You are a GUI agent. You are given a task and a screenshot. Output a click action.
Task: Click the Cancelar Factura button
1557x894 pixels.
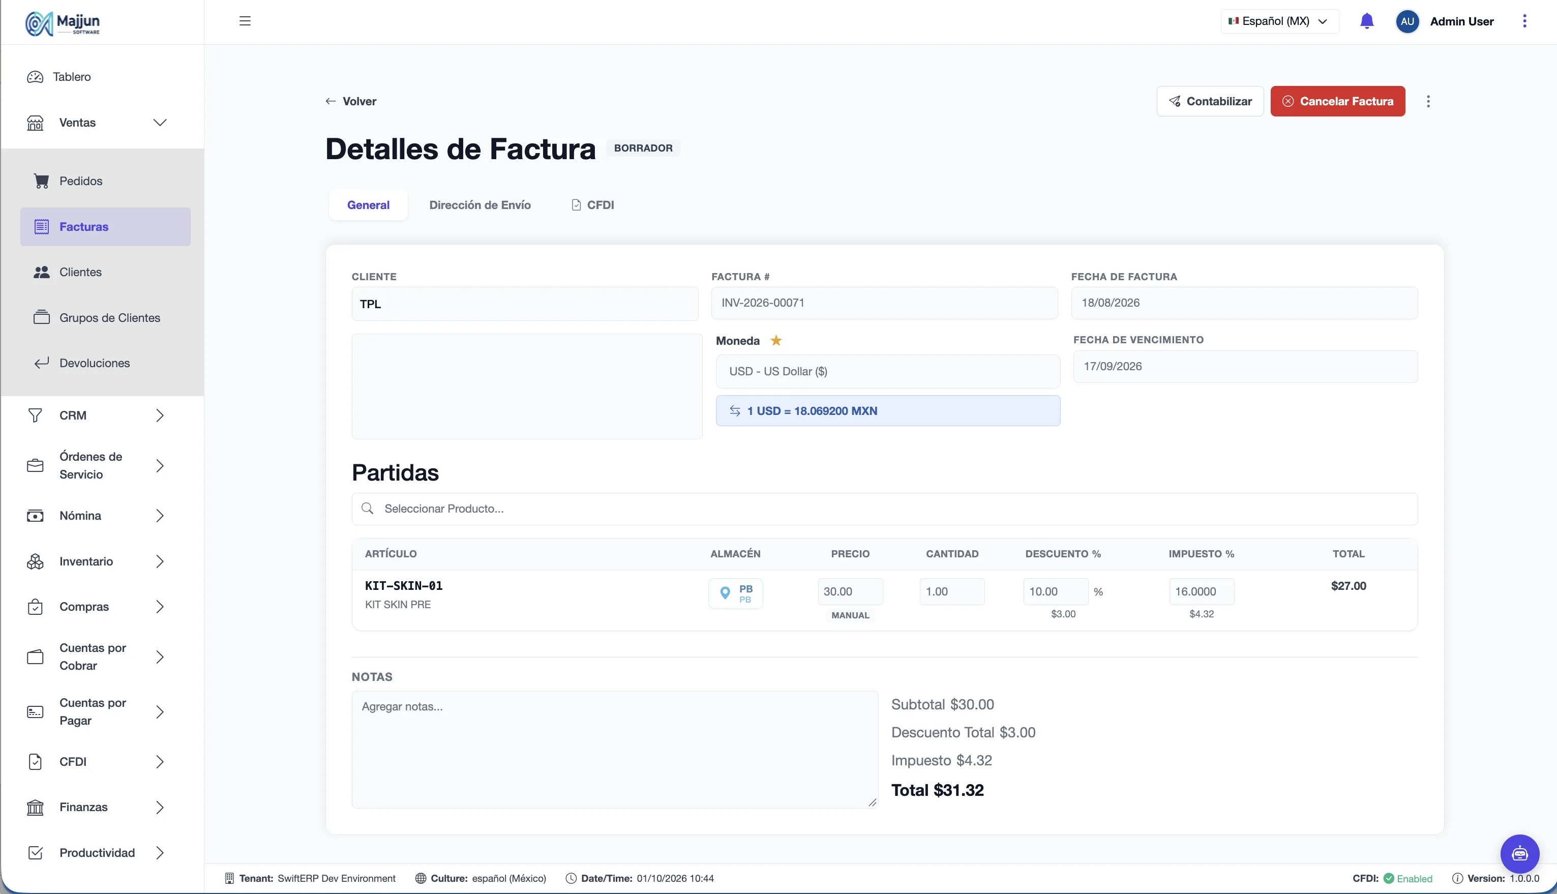[x=1337, y=101]
